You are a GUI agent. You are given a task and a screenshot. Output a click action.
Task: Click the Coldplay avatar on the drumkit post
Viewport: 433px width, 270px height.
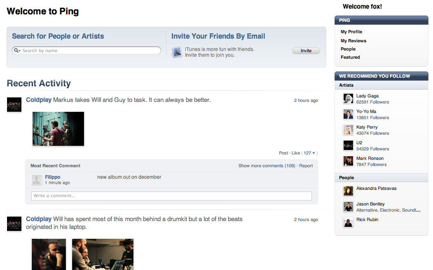[14, 224]
